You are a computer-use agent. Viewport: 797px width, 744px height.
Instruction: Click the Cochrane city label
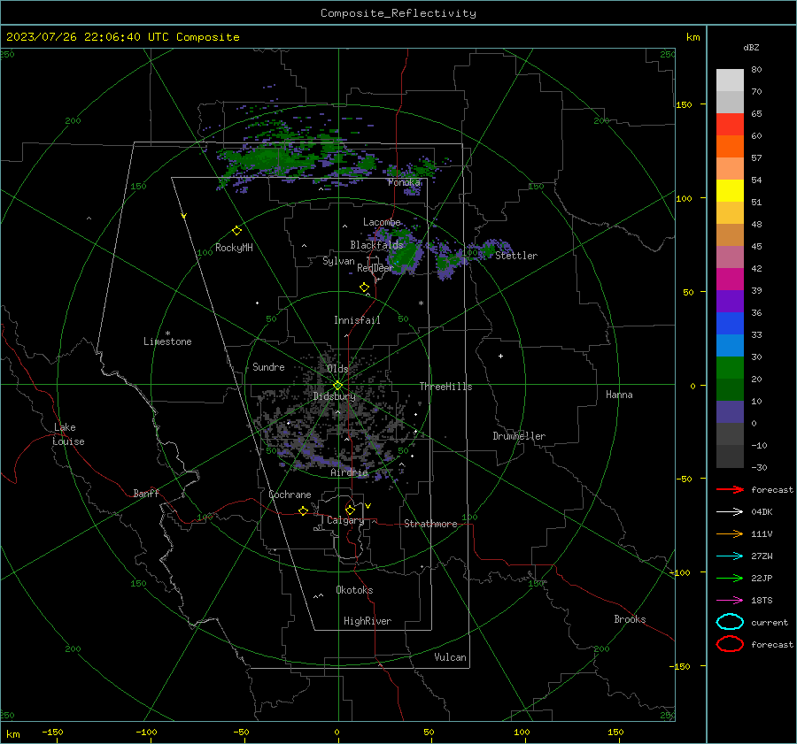pos(290,495)
